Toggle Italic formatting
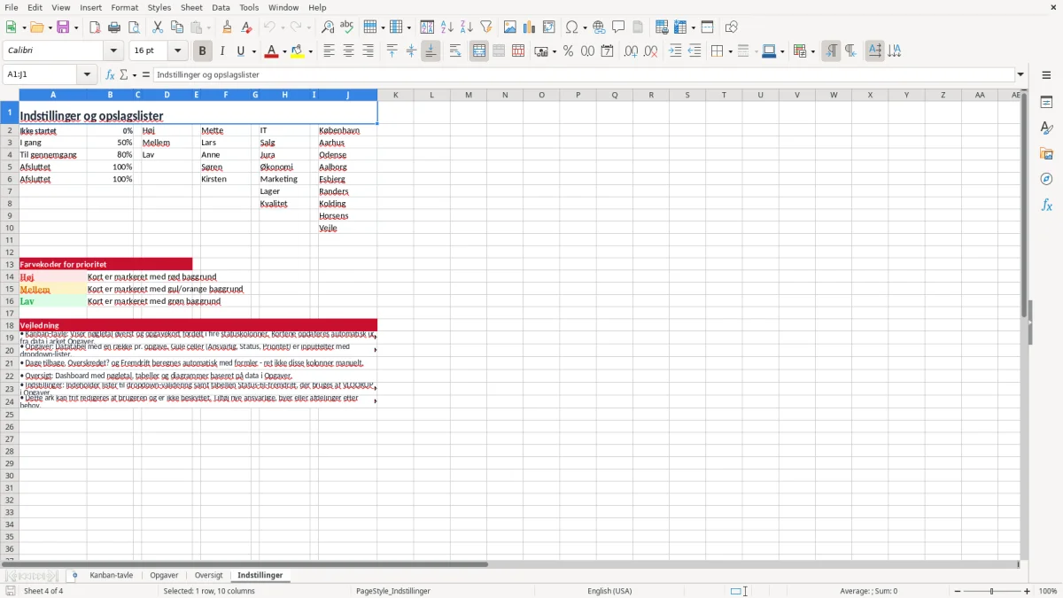Image resolution: width=1063 pixels, height=598 pixels. click(x=221, y=51)
